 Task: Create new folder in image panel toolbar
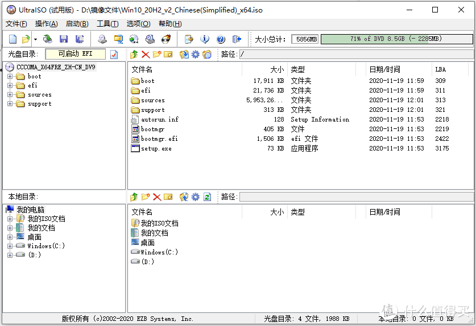tap(156, 55)
